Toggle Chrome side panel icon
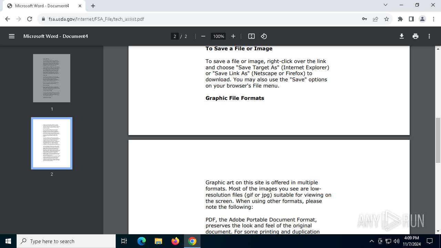 411,19
